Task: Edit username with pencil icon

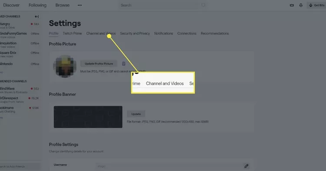Action: 246,166
